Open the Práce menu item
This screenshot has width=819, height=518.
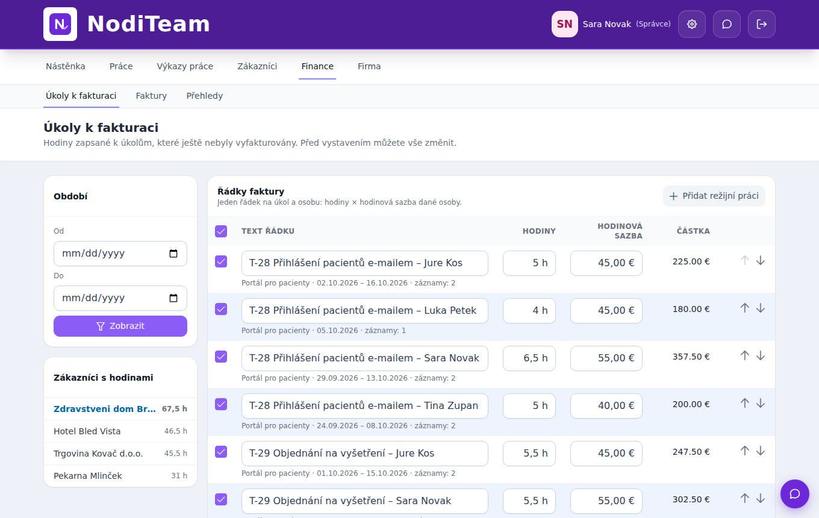[121, 66]
